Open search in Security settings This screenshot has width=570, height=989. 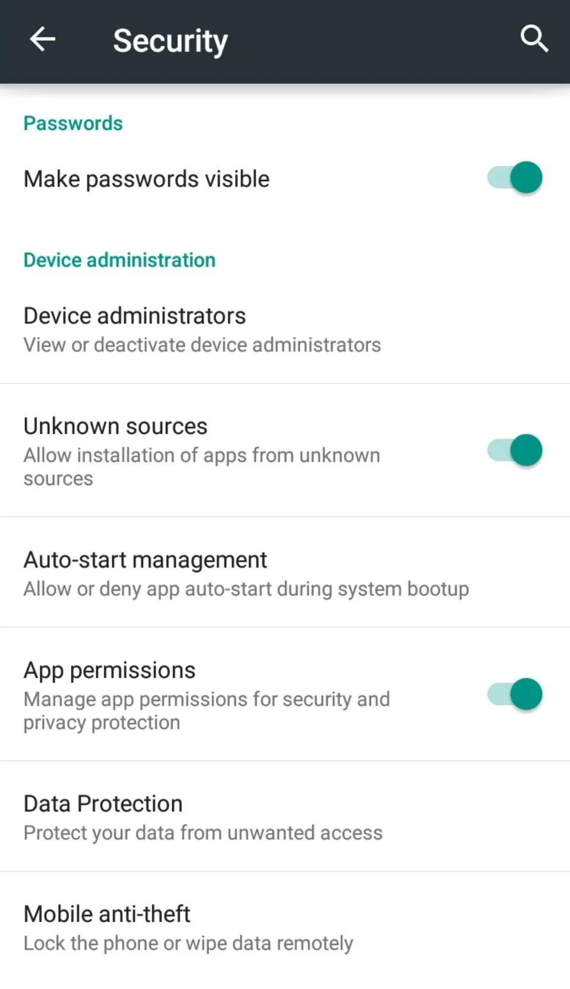coord(534,39)
